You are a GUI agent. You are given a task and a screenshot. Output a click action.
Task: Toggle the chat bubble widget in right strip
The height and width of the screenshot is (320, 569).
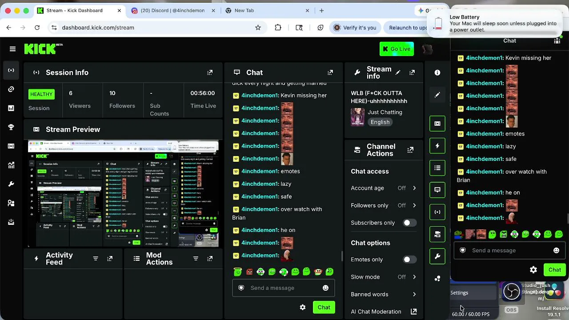(x=437, y=190)
